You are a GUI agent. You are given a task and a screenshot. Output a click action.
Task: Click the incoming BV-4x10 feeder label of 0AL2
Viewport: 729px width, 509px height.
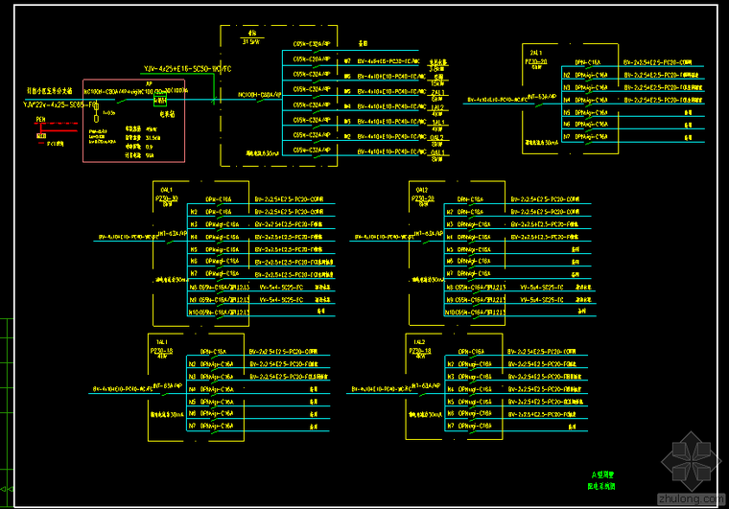[384, 238]
